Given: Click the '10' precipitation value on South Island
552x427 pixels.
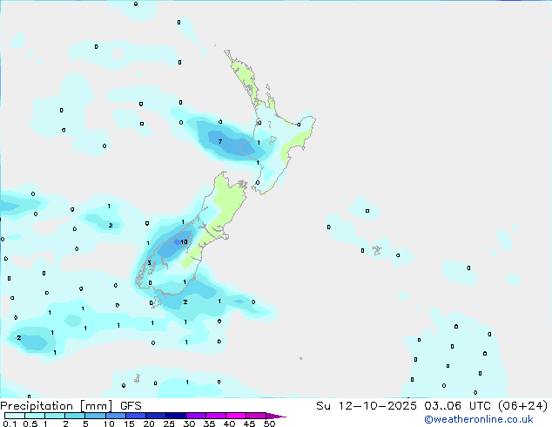Looking at the screenshot, I should click(184, 241).
